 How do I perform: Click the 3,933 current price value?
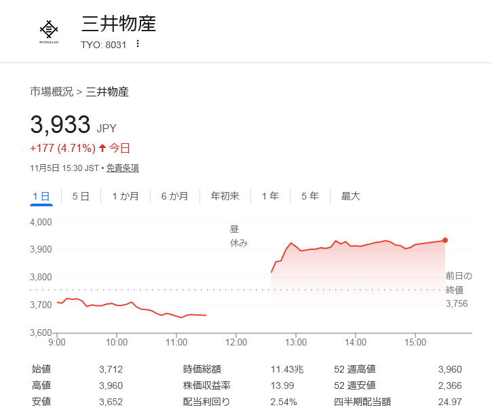(x=60, y=125)
